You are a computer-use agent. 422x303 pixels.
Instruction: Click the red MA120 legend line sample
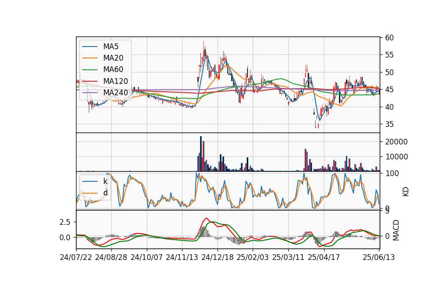(90, 81)
